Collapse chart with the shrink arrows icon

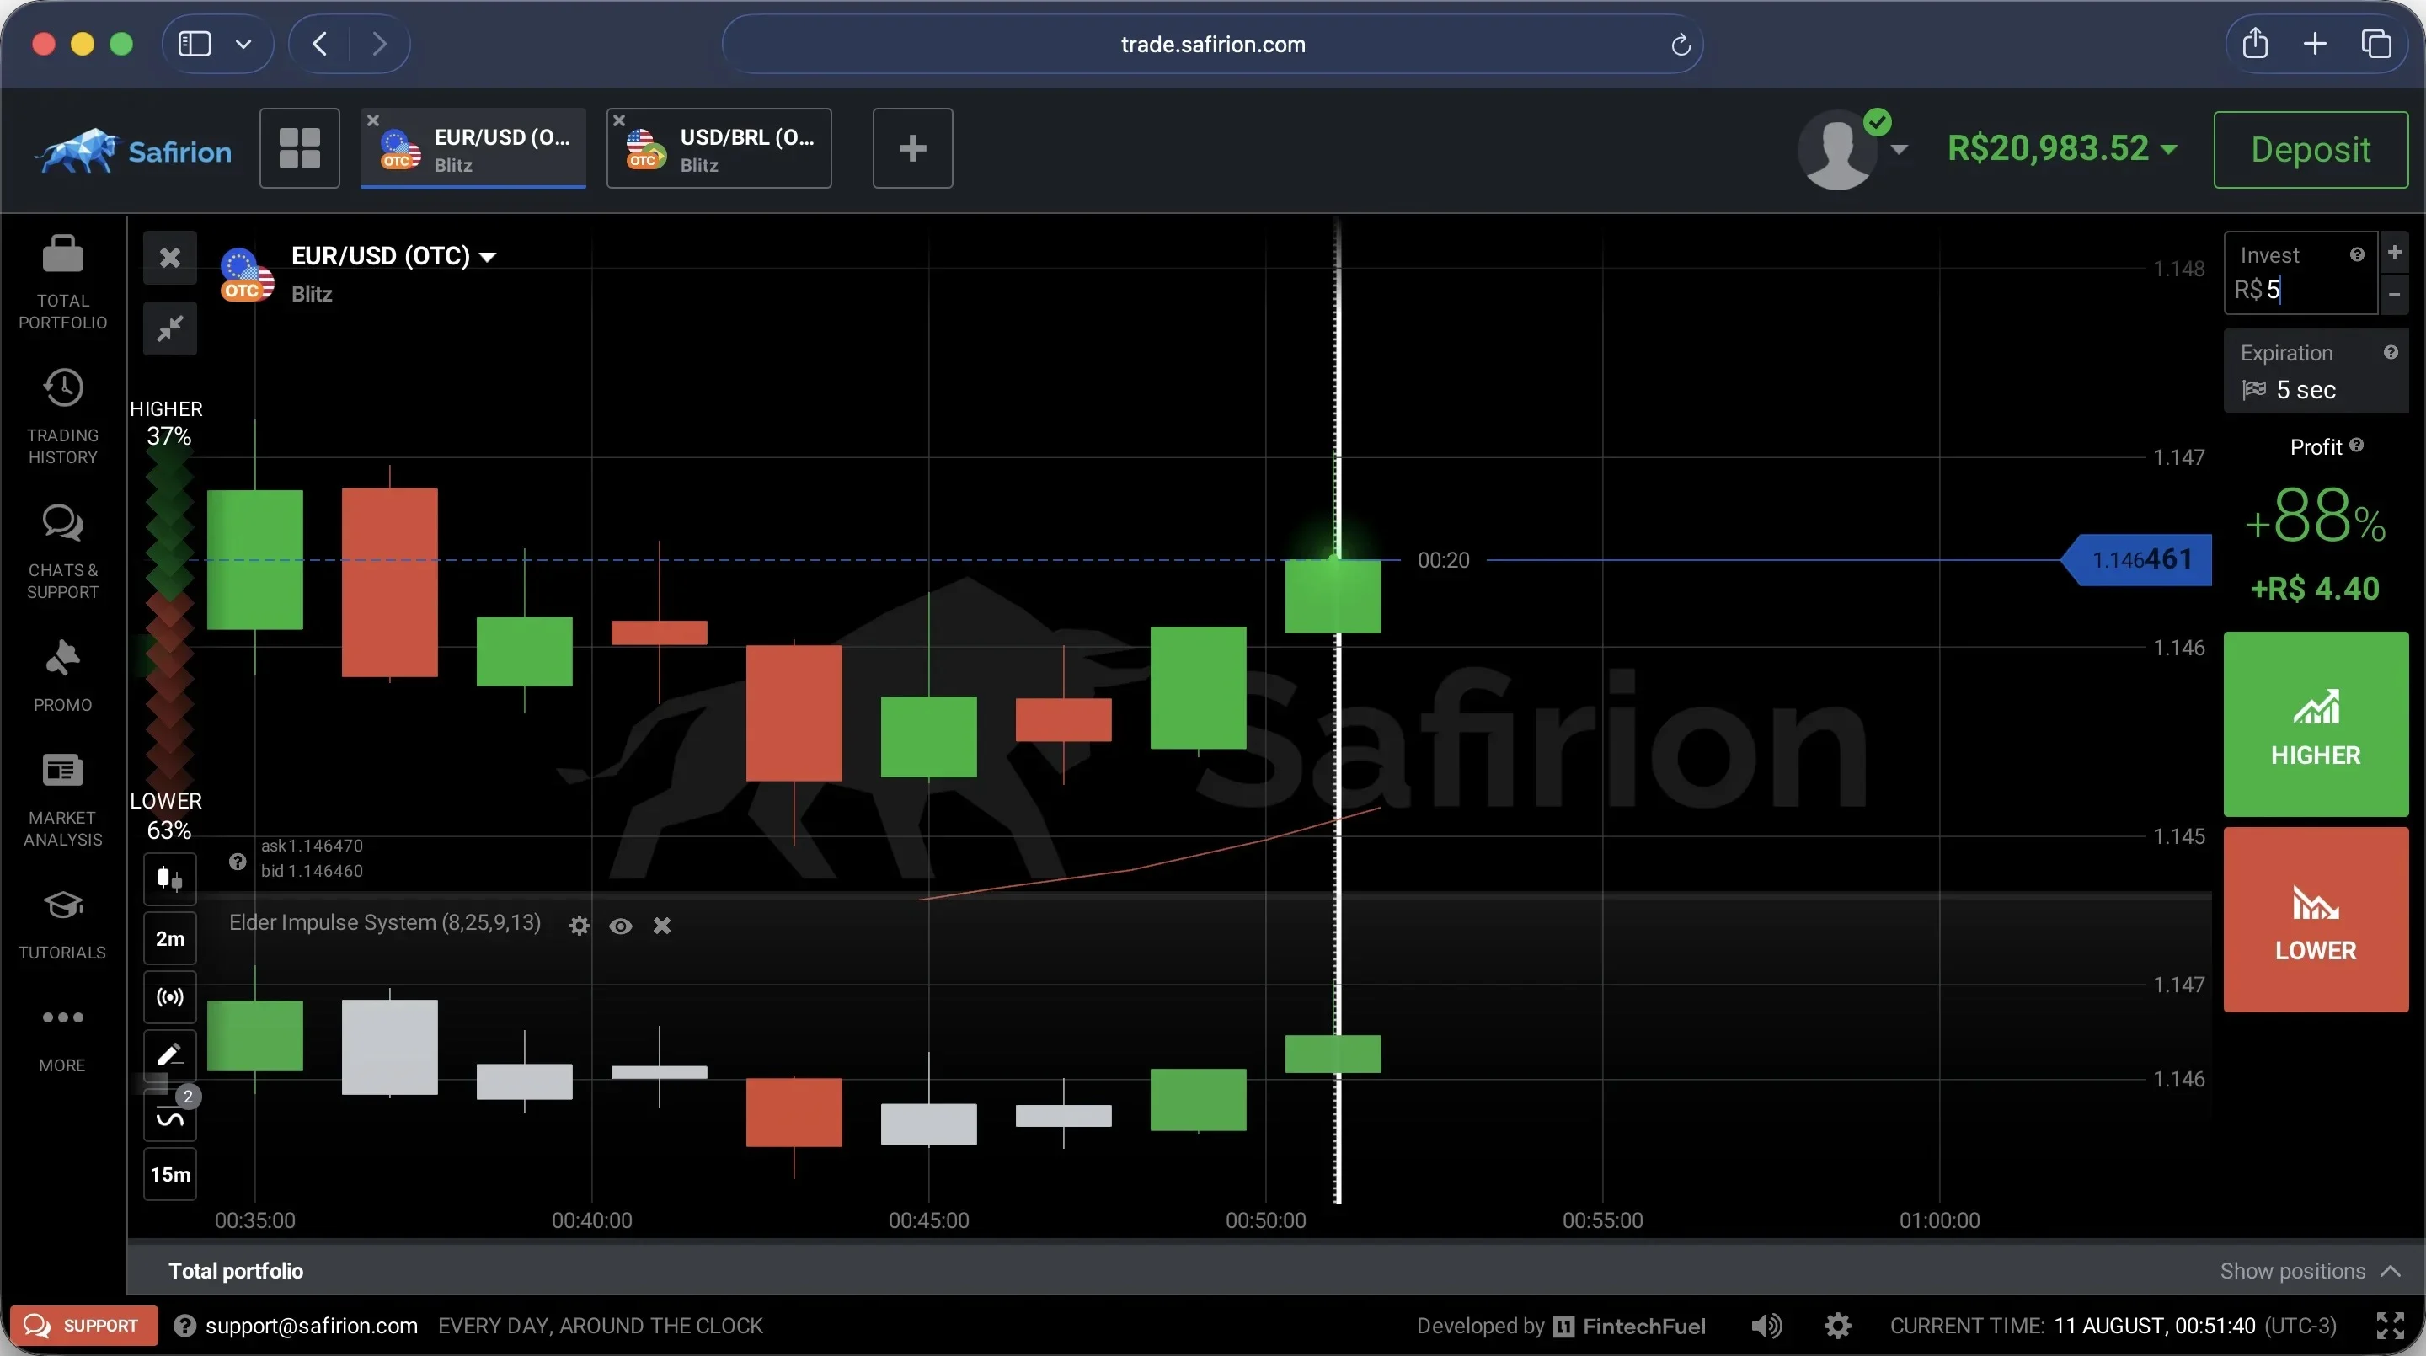click(170, 328)
